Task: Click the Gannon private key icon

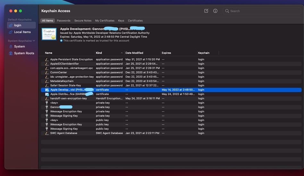Action: 47,107
